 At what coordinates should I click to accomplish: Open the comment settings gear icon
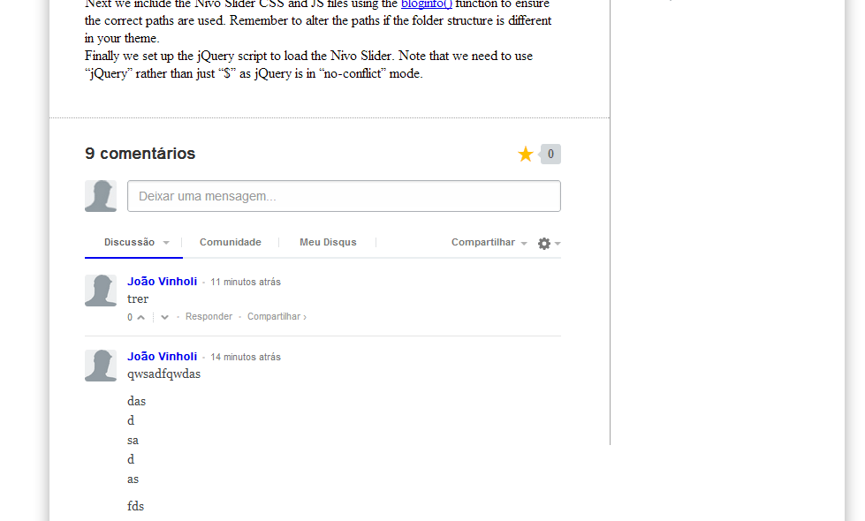point(546,243)
